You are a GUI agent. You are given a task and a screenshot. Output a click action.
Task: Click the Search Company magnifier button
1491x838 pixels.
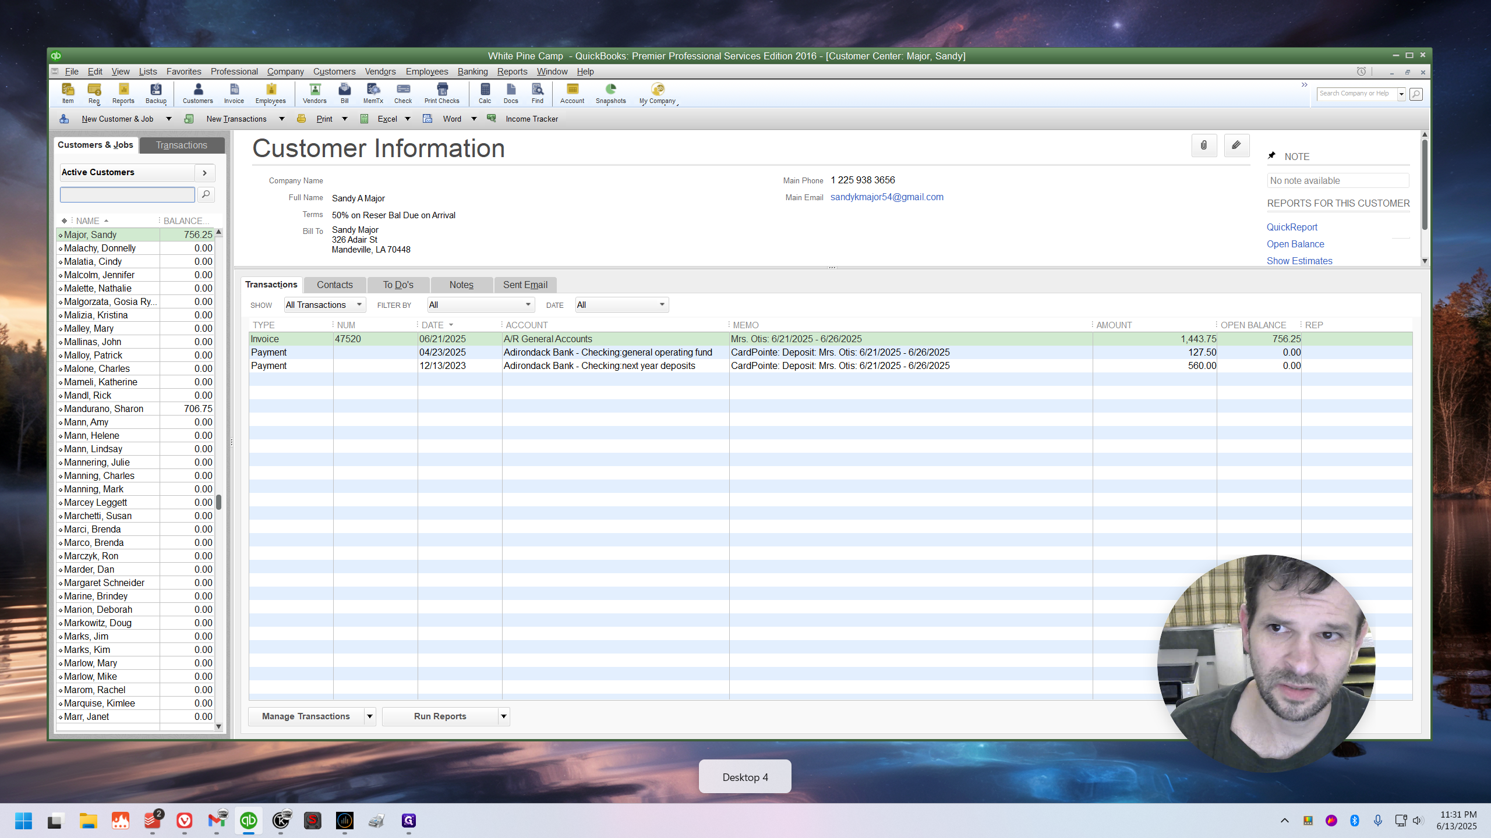[1416, 94]
